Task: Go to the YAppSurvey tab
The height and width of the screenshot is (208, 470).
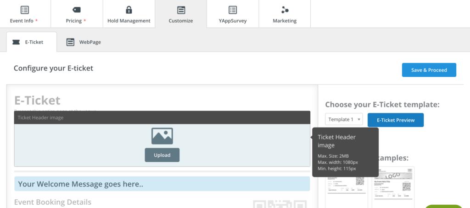Action: click(233, 14)
